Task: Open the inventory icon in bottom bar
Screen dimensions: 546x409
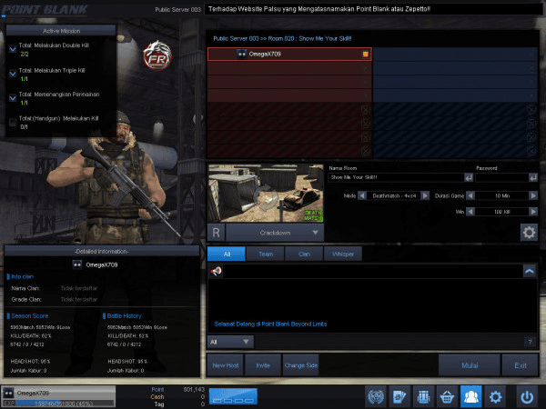Action: pos(423,396)
